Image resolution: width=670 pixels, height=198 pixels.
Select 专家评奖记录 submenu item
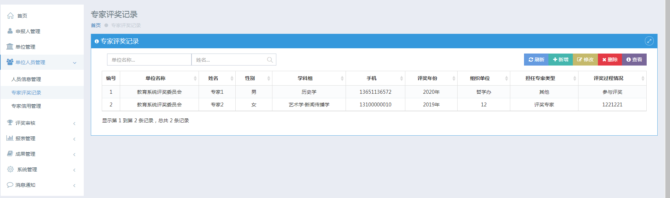[42, 93]
